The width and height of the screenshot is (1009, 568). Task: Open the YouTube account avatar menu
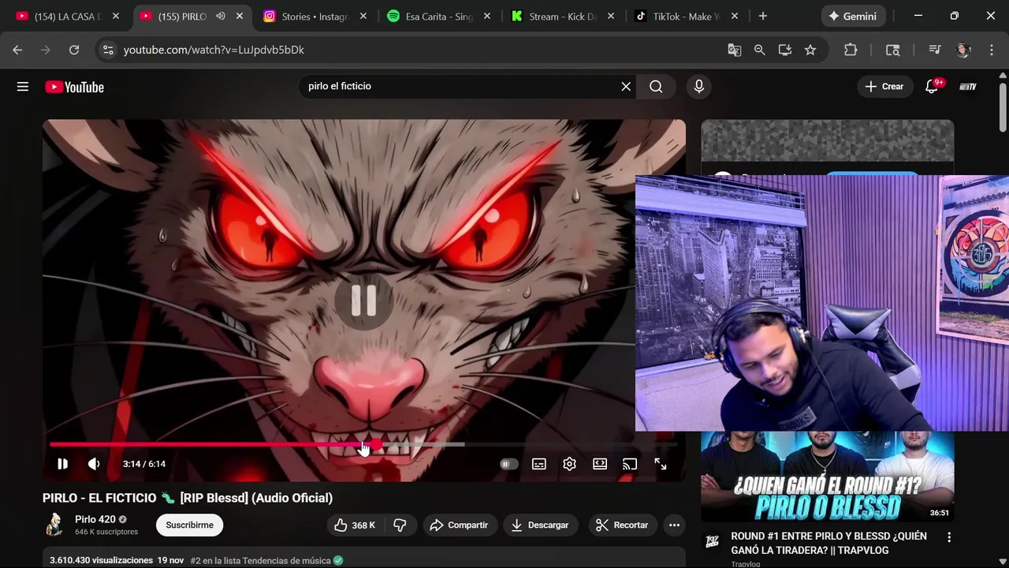tap(968, 87)
